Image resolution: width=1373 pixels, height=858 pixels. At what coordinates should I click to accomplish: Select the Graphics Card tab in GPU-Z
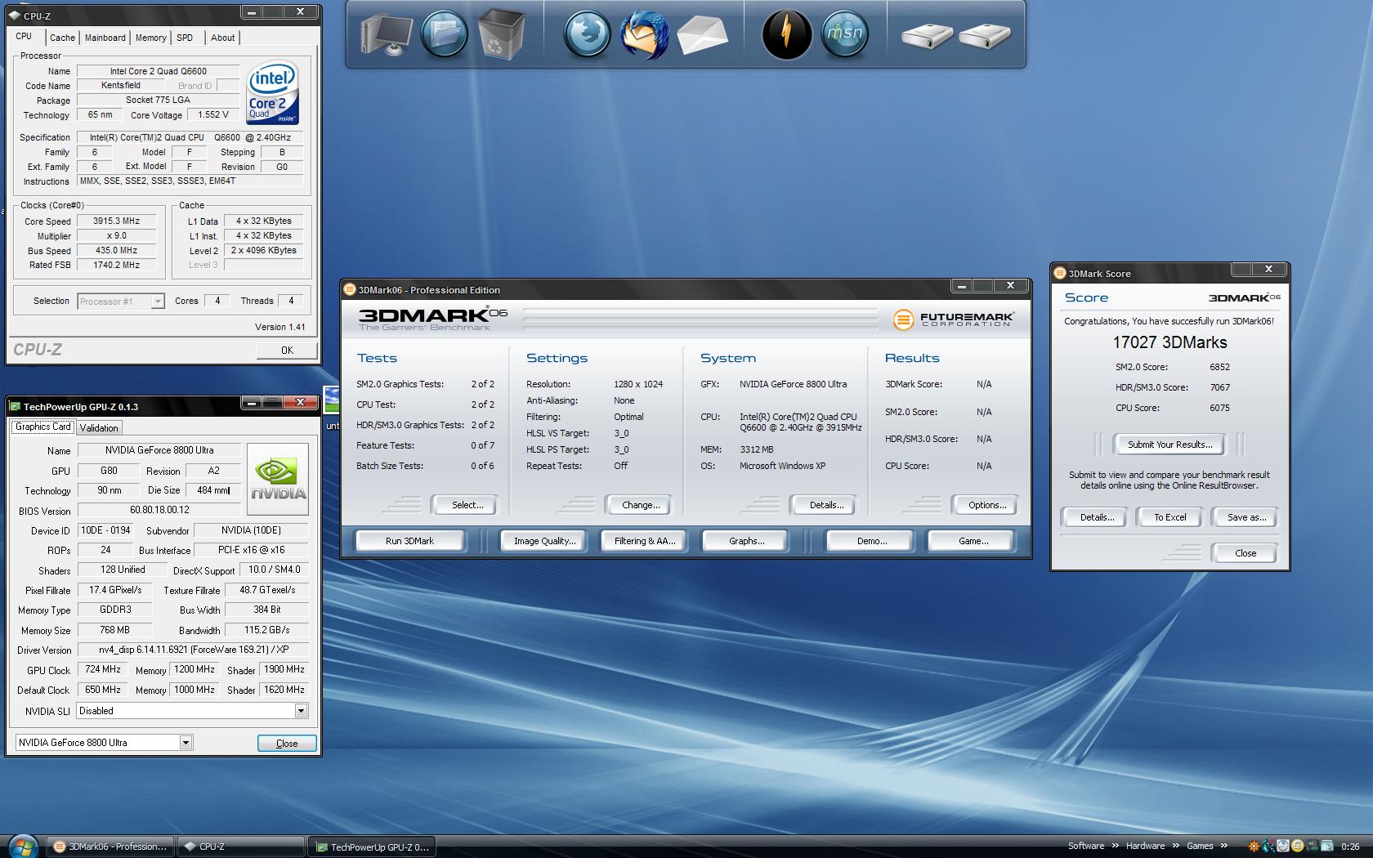[43, 427]
